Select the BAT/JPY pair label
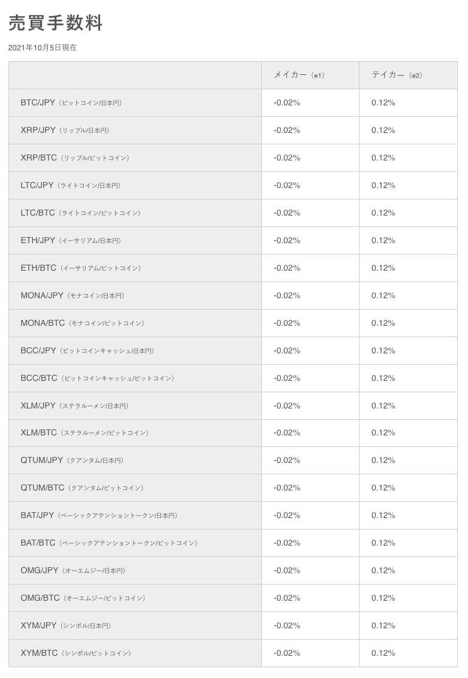468x678 pixels. [x=99, y=516]
